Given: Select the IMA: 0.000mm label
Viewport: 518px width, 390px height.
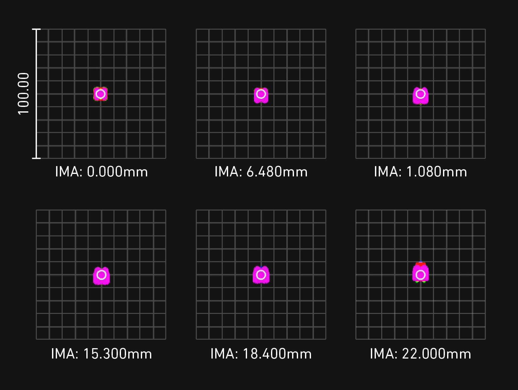Looking at the screenshot, I should (101, 172).
